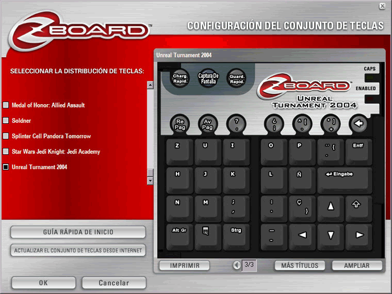Click the AMPLIAR button
The height and width of the screenshot is (294, 392).
click(x=357, y=265)
